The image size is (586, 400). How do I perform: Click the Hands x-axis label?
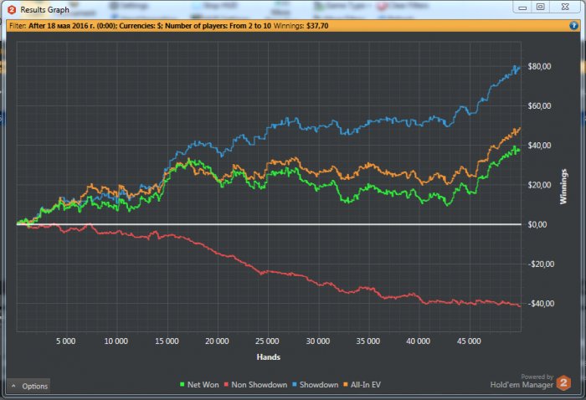pos(268,357)
